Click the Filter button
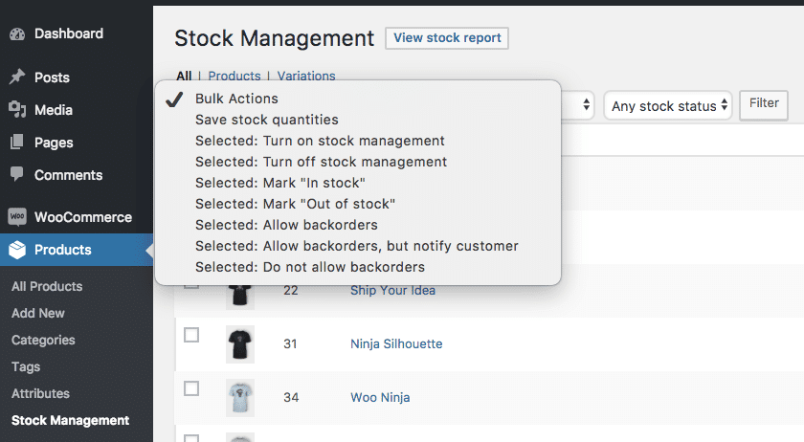The height and width of the screenshot is (442, 804). point(764,105)
